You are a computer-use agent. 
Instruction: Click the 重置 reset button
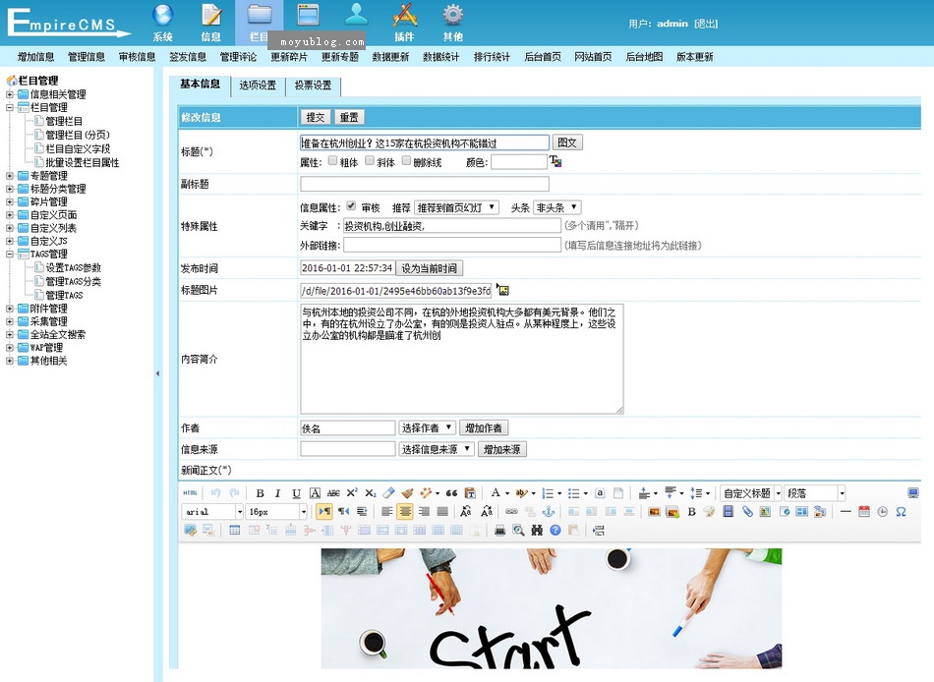(x=349, y=117)
